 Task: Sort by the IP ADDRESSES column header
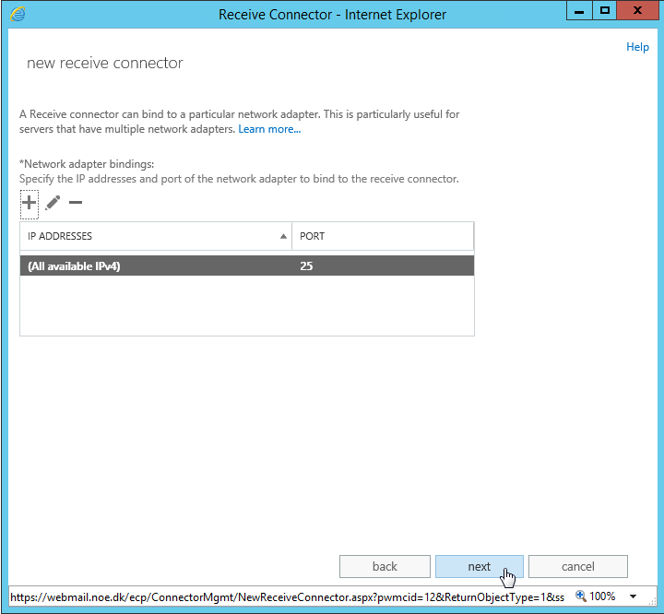click(x=156, y=236)
